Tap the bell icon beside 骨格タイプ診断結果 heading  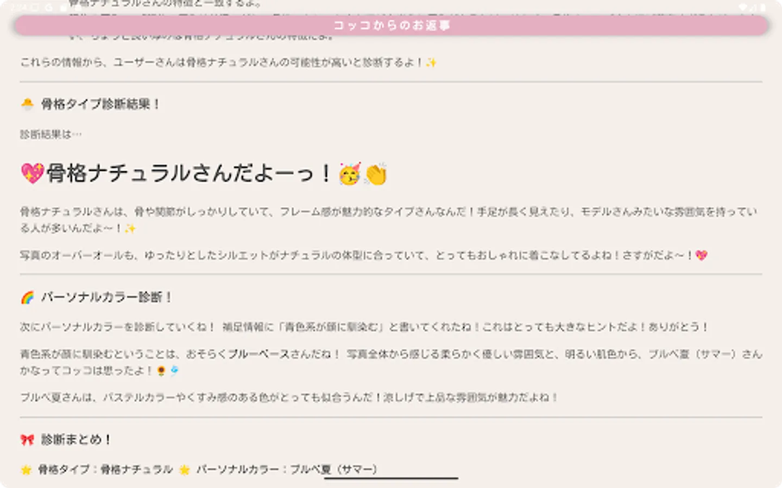pos(27,103)
